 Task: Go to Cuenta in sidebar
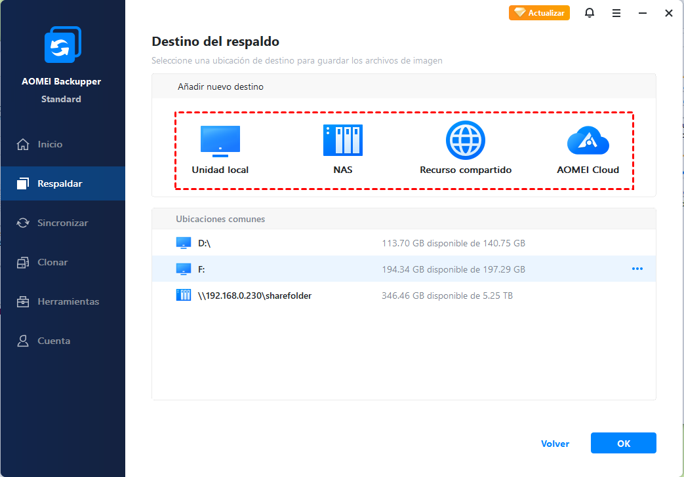54,341
